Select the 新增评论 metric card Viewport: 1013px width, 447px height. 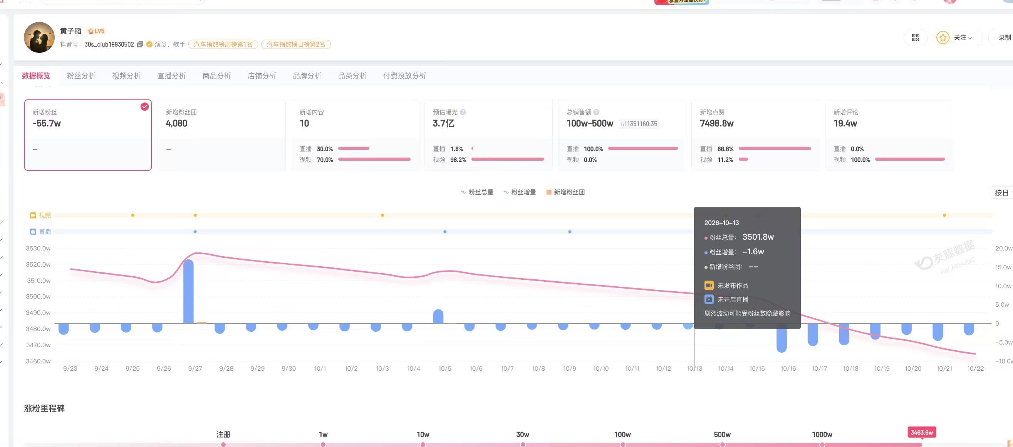tap(889, 135)
